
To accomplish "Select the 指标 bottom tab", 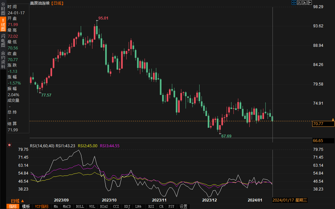I will (13, 206).
